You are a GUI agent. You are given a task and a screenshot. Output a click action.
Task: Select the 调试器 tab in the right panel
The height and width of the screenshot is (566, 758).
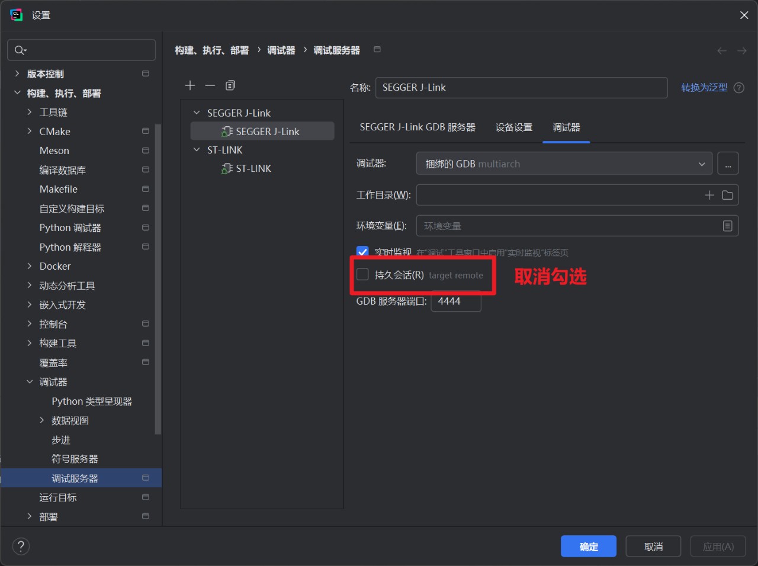566,127
